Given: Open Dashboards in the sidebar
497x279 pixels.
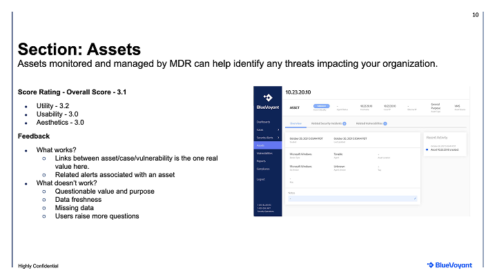Looking at the screenshot, I should point(264,122).
